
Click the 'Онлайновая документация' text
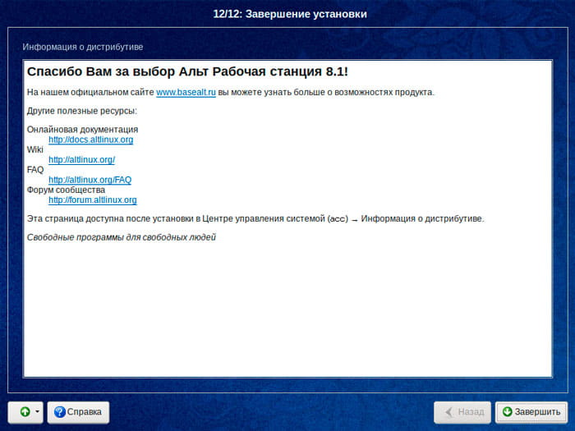coord(82,130)
